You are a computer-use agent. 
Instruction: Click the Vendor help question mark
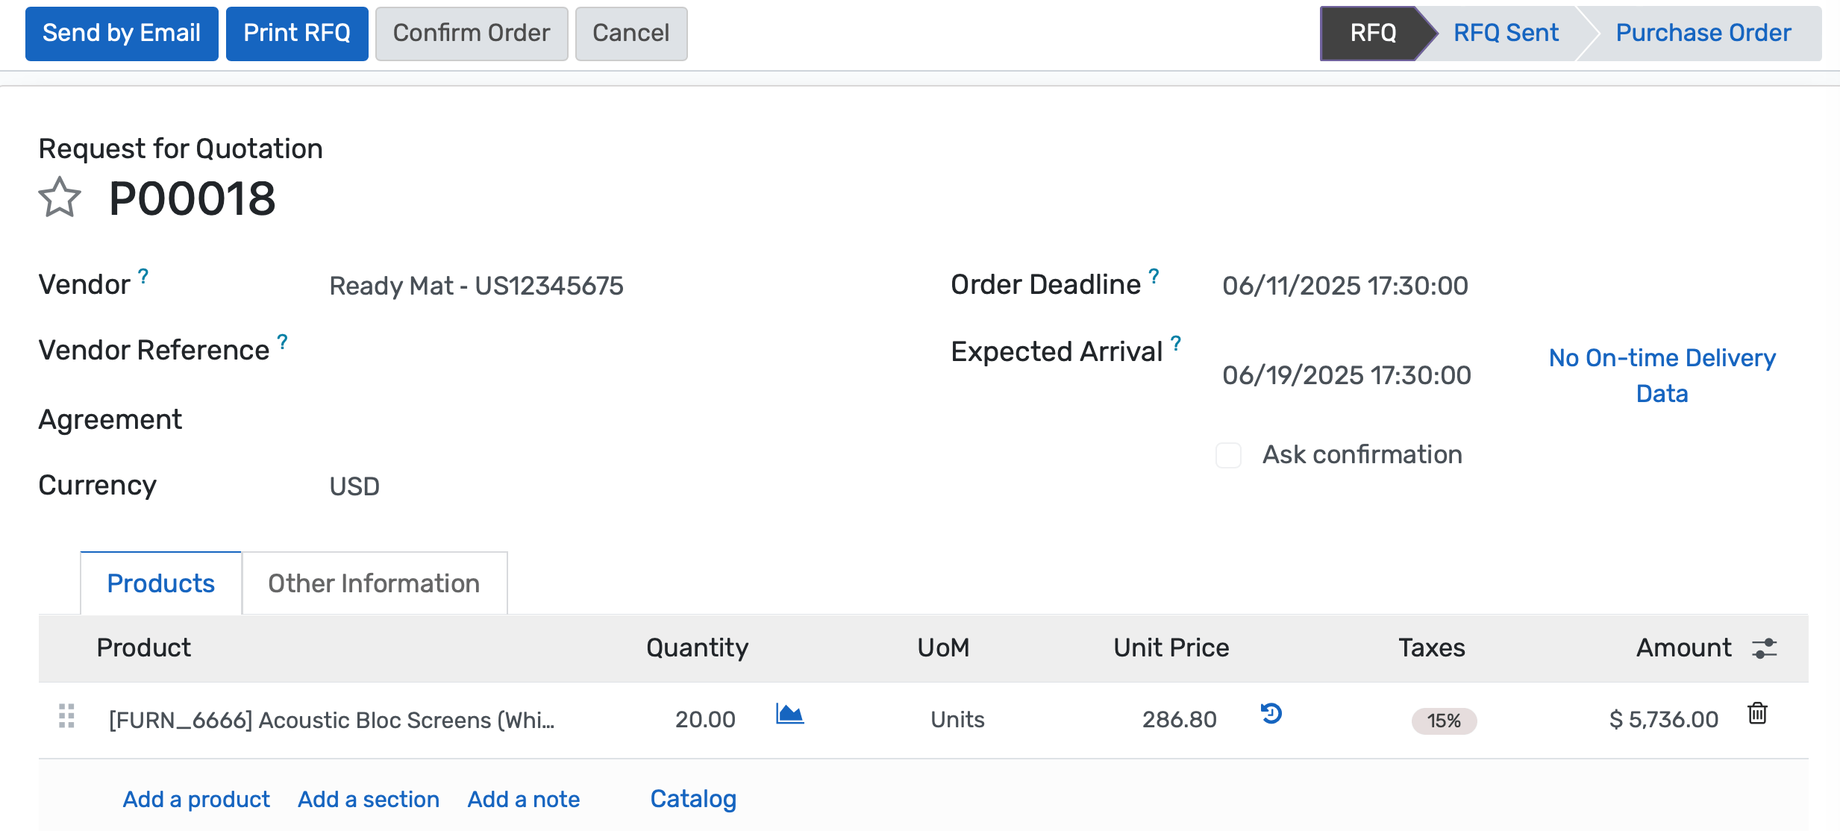tap(143, 277)
